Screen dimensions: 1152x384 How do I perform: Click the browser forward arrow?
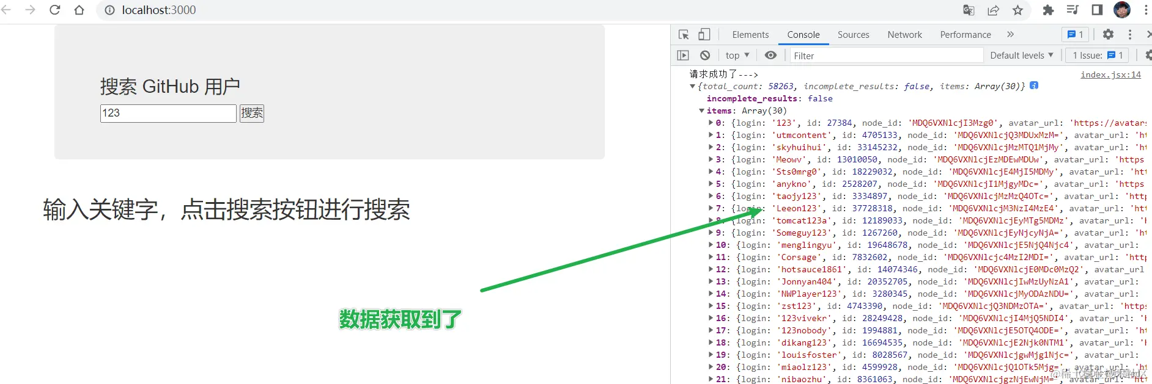pos(31,10)
